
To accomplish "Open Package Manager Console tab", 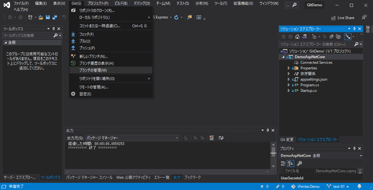I will click(x=89, y=177).
